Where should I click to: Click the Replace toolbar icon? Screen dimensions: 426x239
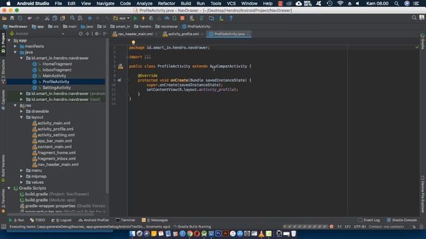[x=80, y=18]
